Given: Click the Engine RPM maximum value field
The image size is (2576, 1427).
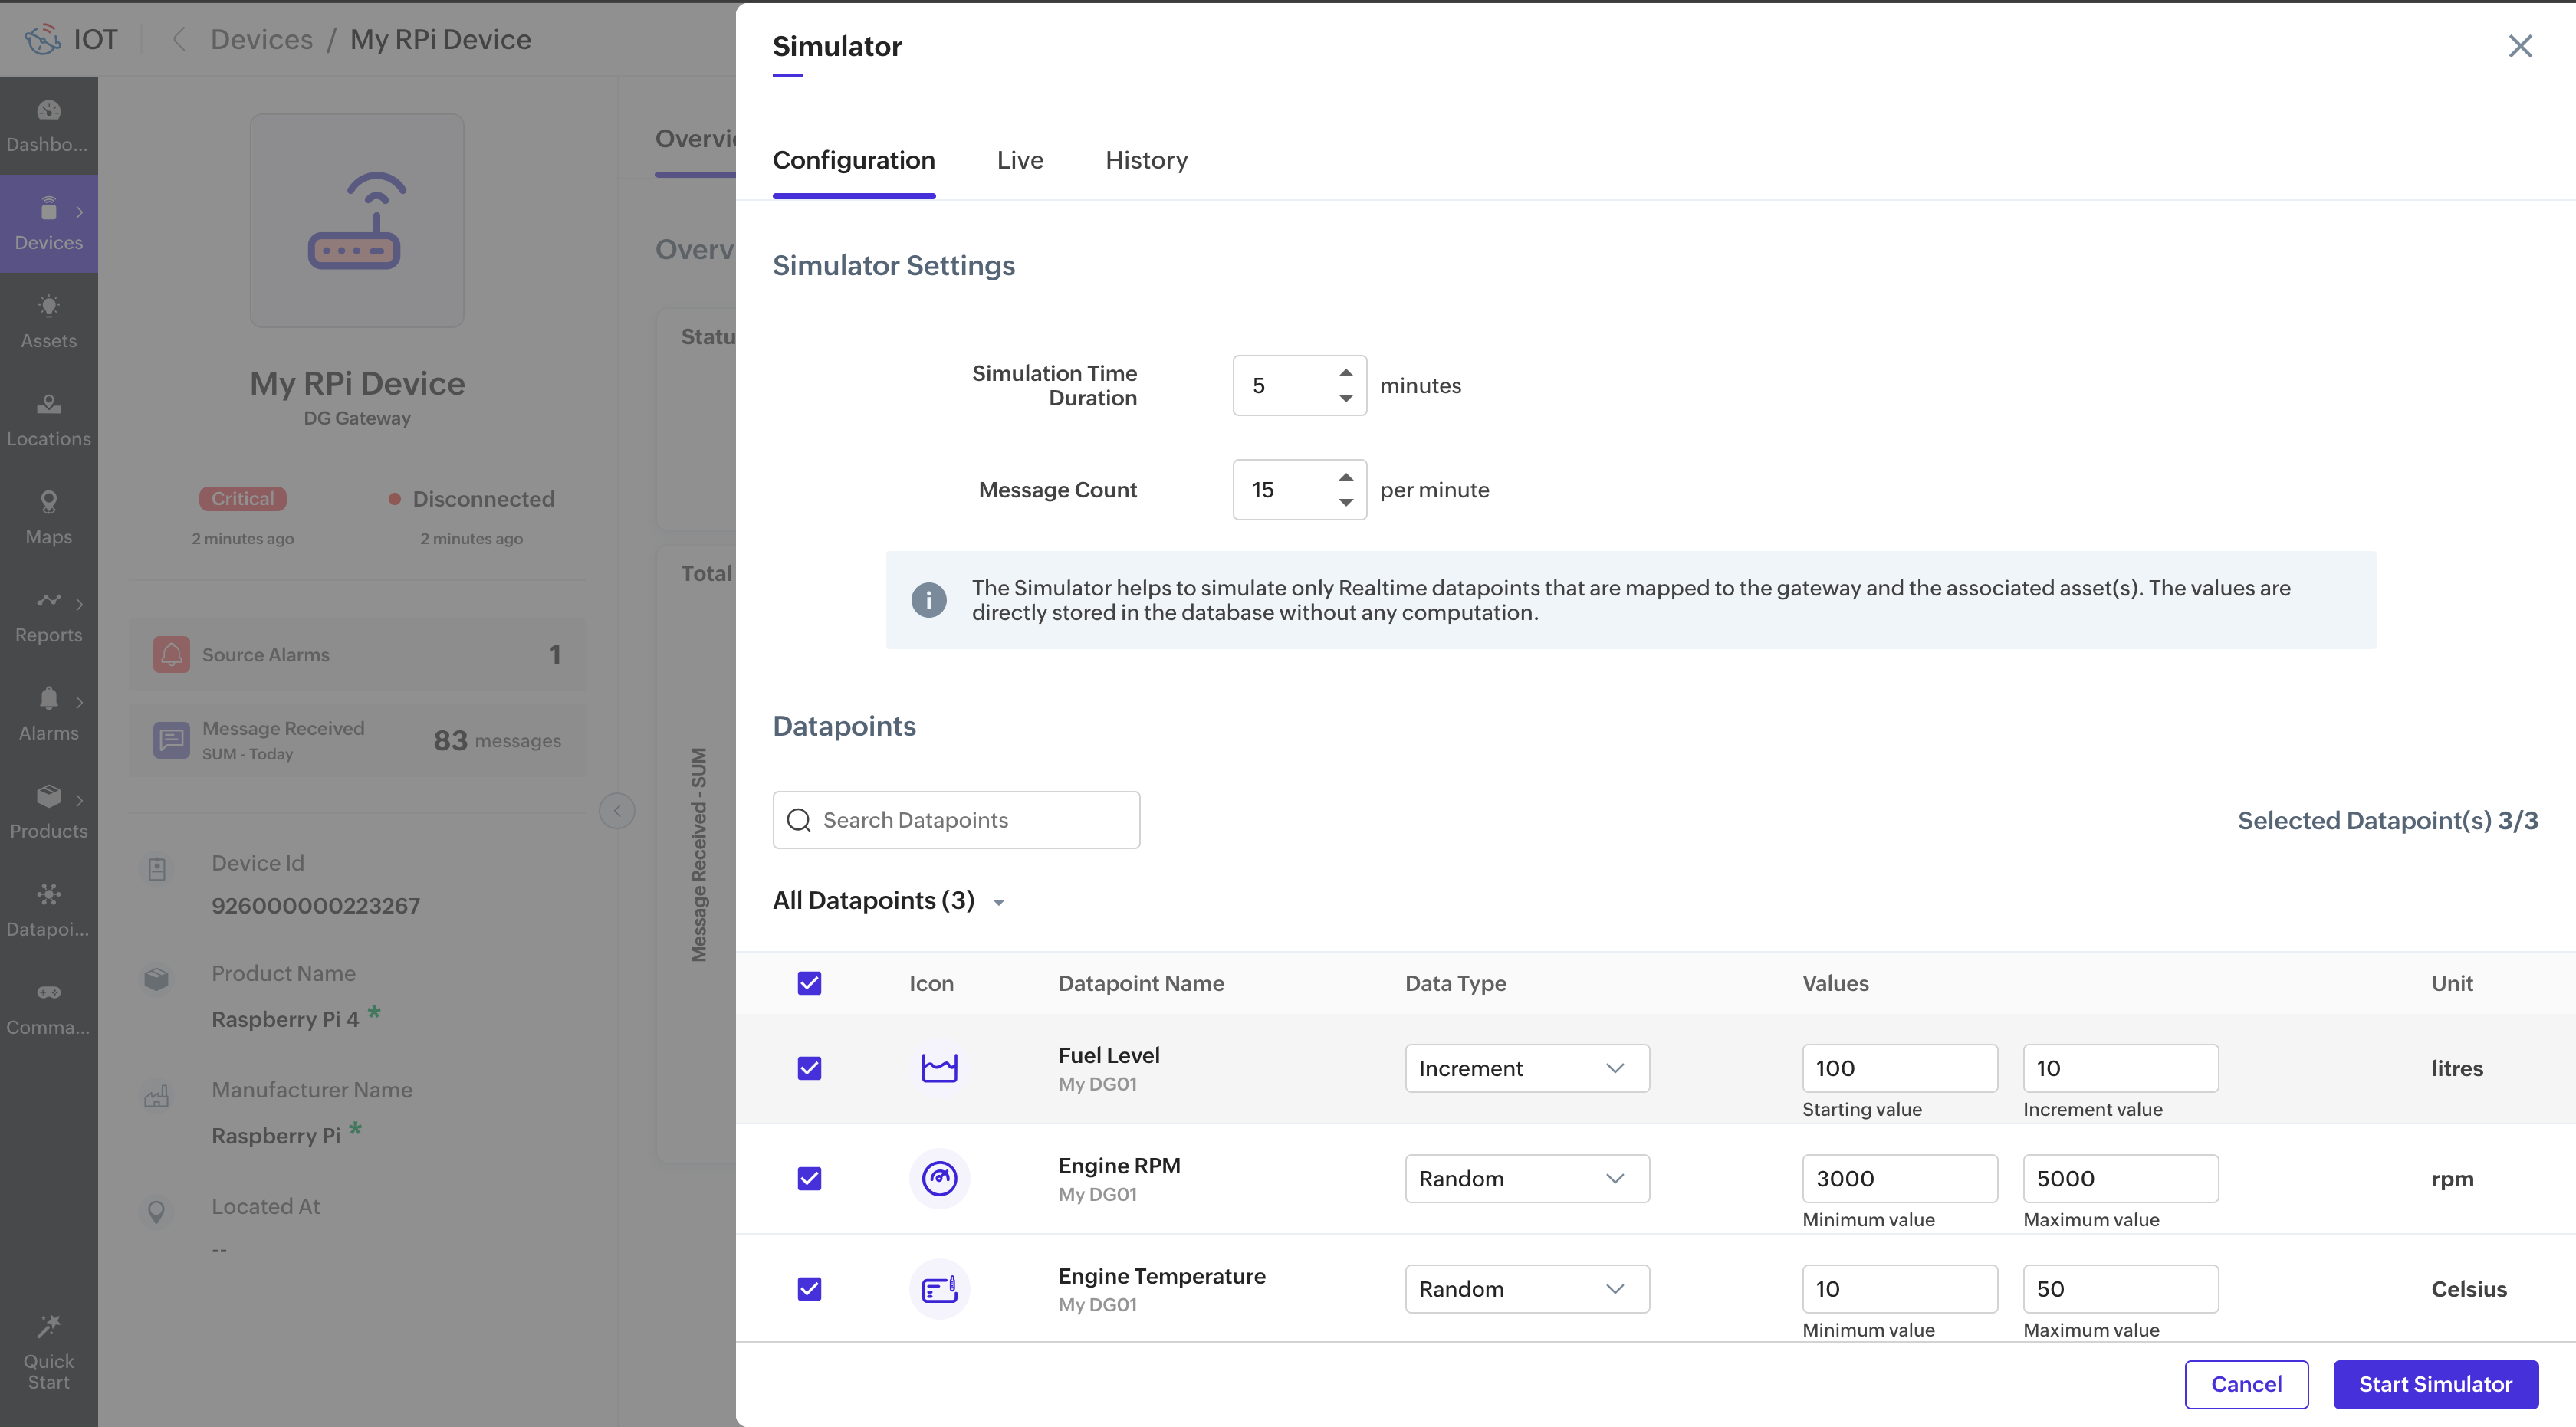Looking at the screenshot, I should pyautogui.click(x=2119, y=1179).
